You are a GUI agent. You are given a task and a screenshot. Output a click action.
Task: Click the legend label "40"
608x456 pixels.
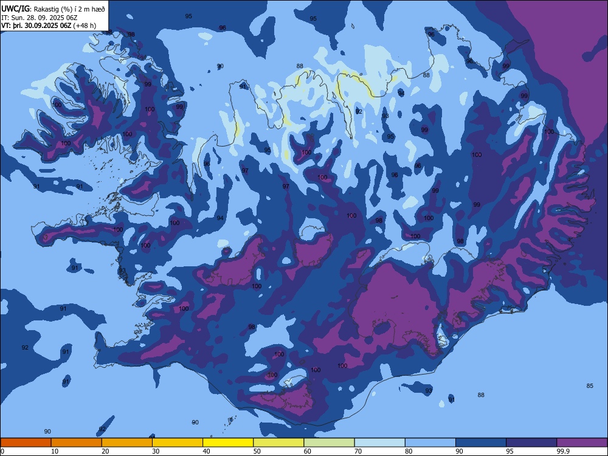click(207, 451)
